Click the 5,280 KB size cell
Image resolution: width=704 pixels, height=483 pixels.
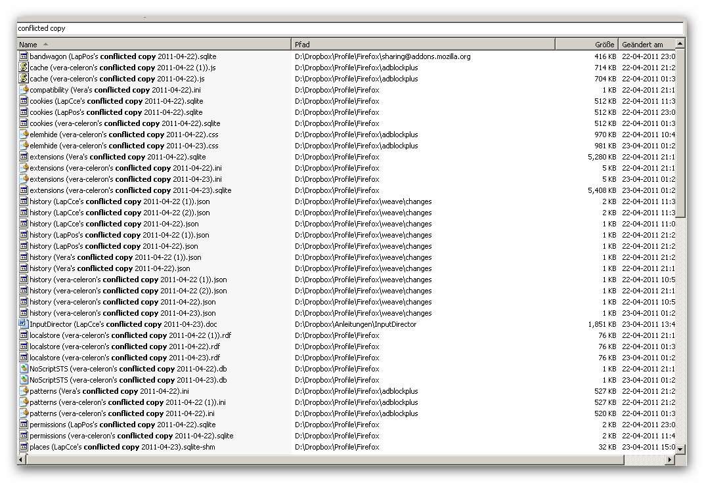point(602,157)
